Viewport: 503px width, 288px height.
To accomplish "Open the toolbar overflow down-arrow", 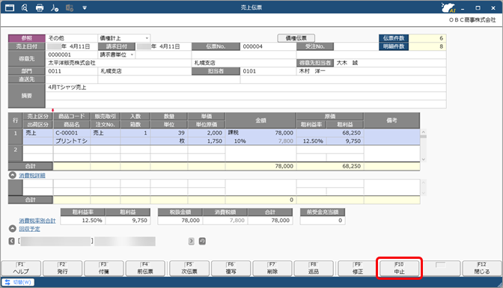I will coord(85,7).
